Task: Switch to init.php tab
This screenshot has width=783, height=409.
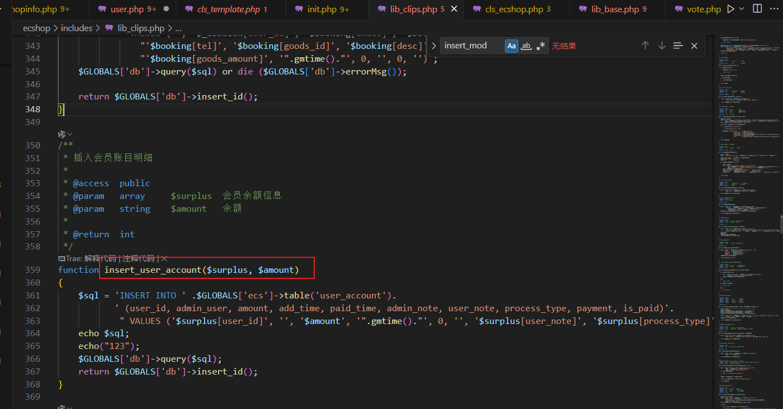Action: click(322, 9)
